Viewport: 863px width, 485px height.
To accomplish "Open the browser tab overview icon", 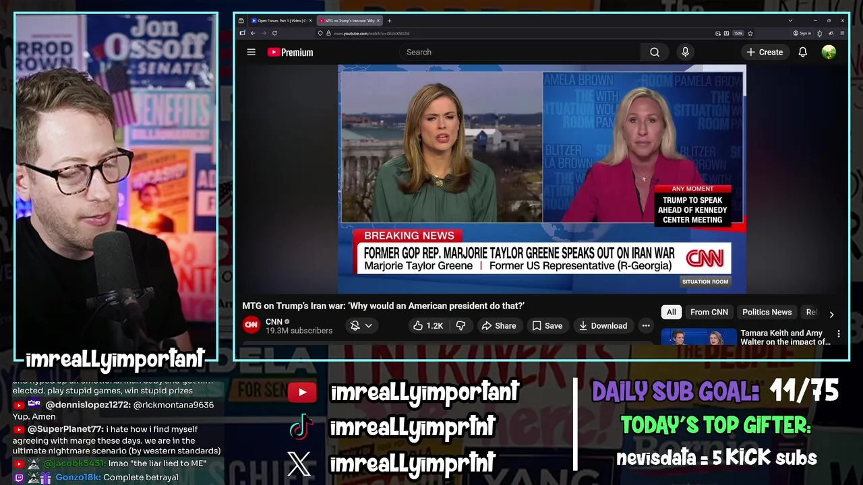I will 241,21.
